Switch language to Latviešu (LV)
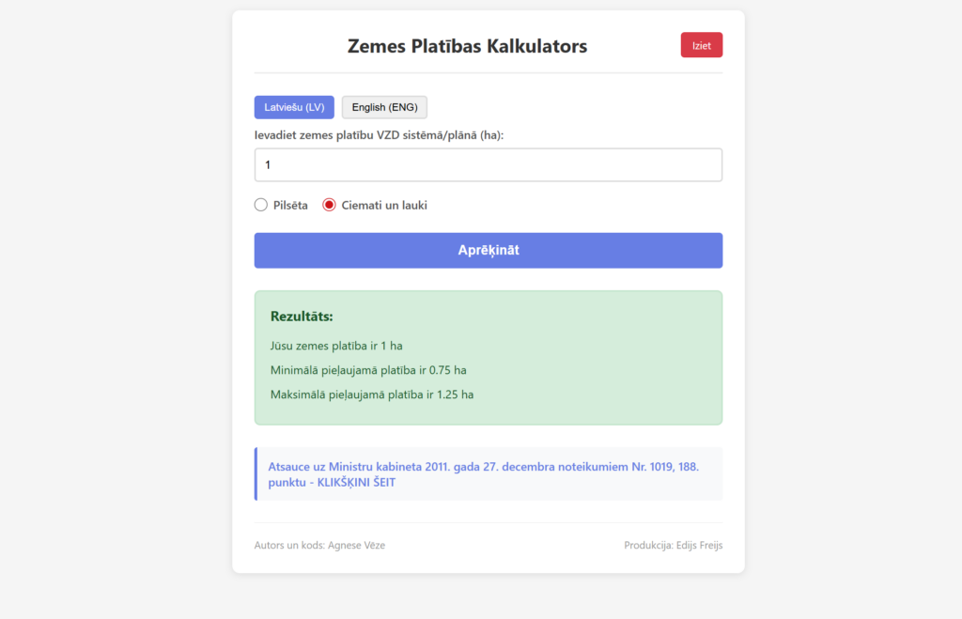Screen dimensions: 962x619 [294, 107]
